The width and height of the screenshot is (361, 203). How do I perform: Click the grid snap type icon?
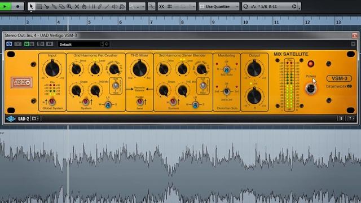(170, 7)
